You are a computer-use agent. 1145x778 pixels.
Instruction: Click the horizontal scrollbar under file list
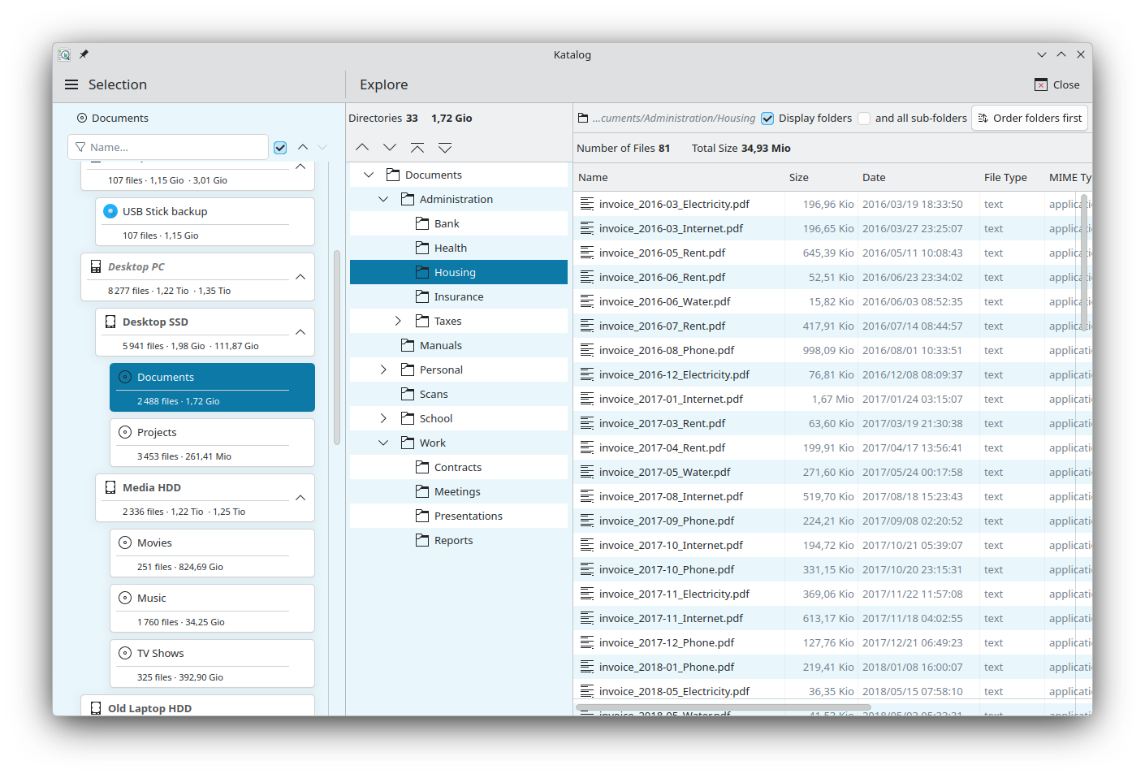click(x=724, y=707)
